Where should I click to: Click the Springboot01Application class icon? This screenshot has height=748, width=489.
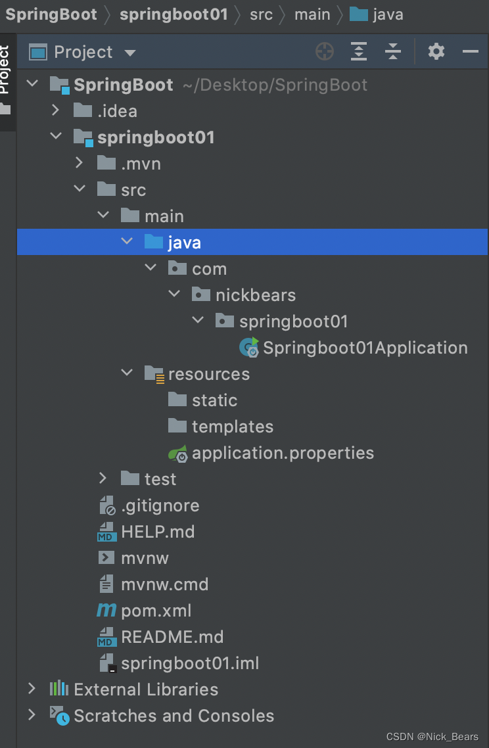click(x=250, y=348)
